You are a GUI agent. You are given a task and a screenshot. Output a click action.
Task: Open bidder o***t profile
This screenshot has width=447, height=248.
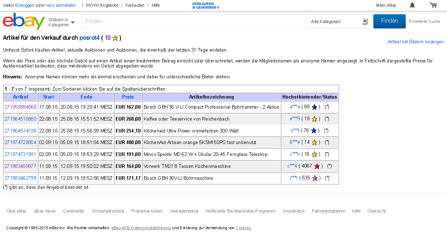295,131
